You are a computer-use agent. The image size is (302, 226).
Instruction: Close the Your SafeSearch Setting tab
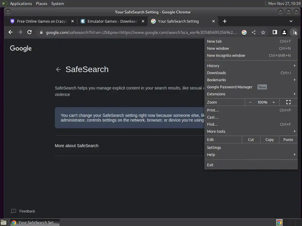click(x=214, y=21)
